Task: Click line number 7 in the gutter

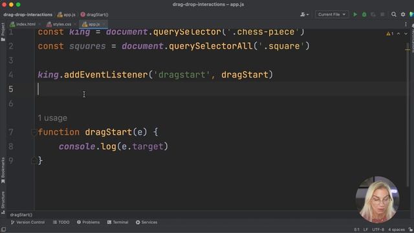Action: (x=11, y=132)
